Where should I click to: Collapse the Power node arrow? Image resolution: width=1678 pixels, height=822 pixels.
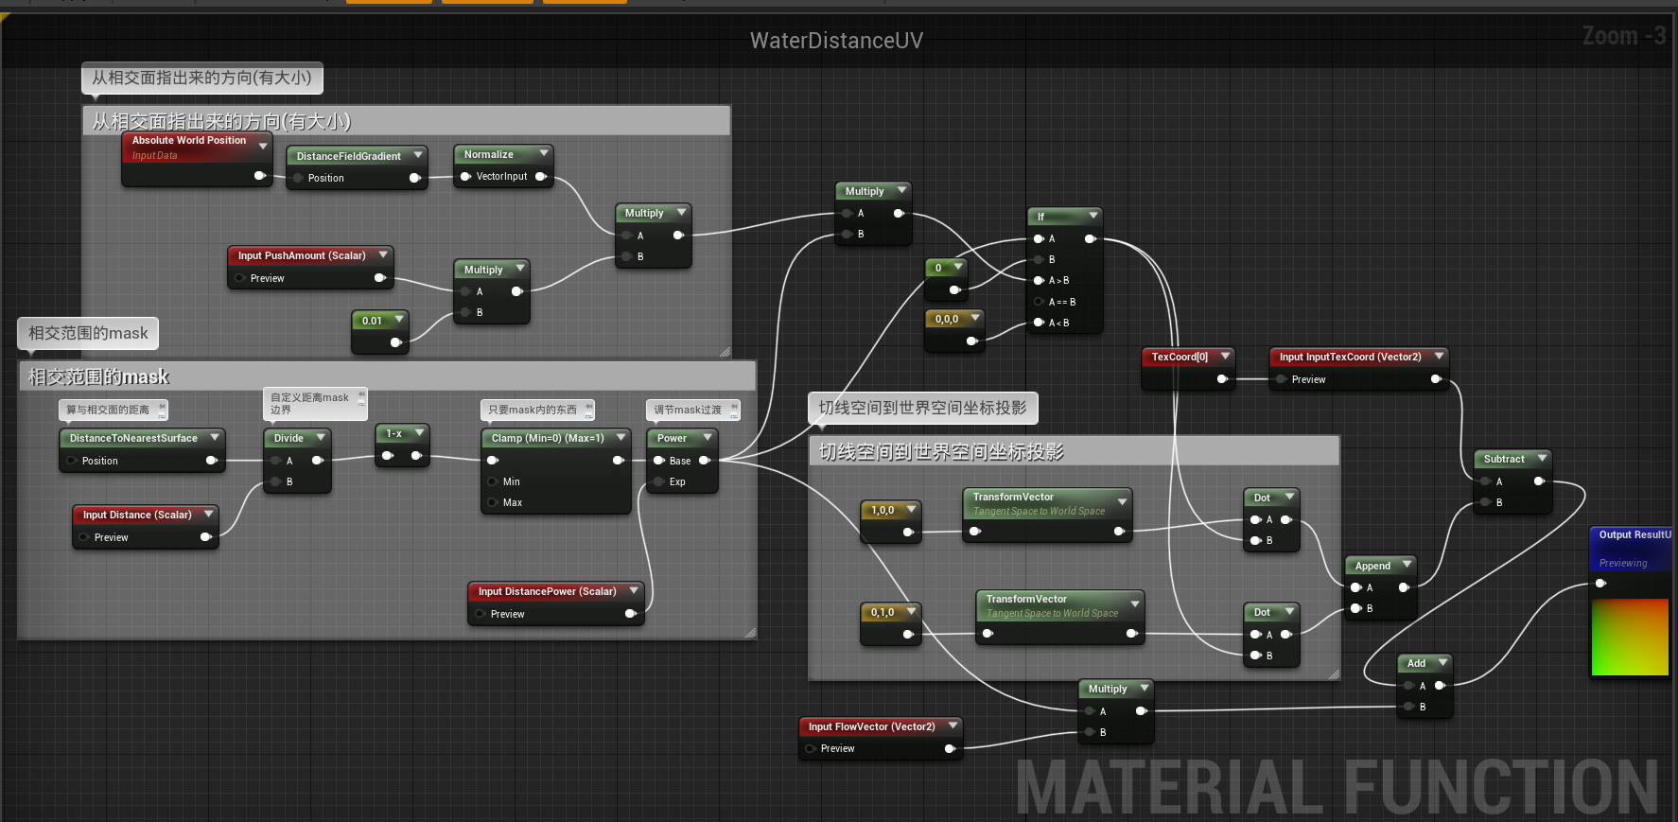point(708,437)
